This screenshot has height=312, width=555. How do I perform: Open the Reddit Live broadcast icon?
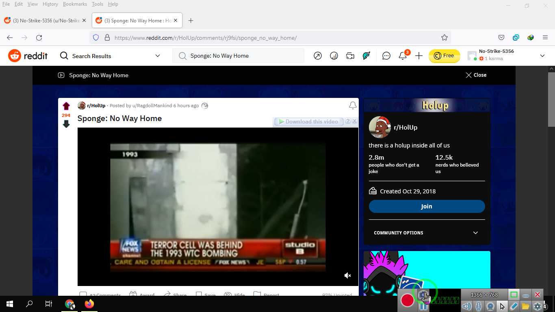tap(350, 56)
